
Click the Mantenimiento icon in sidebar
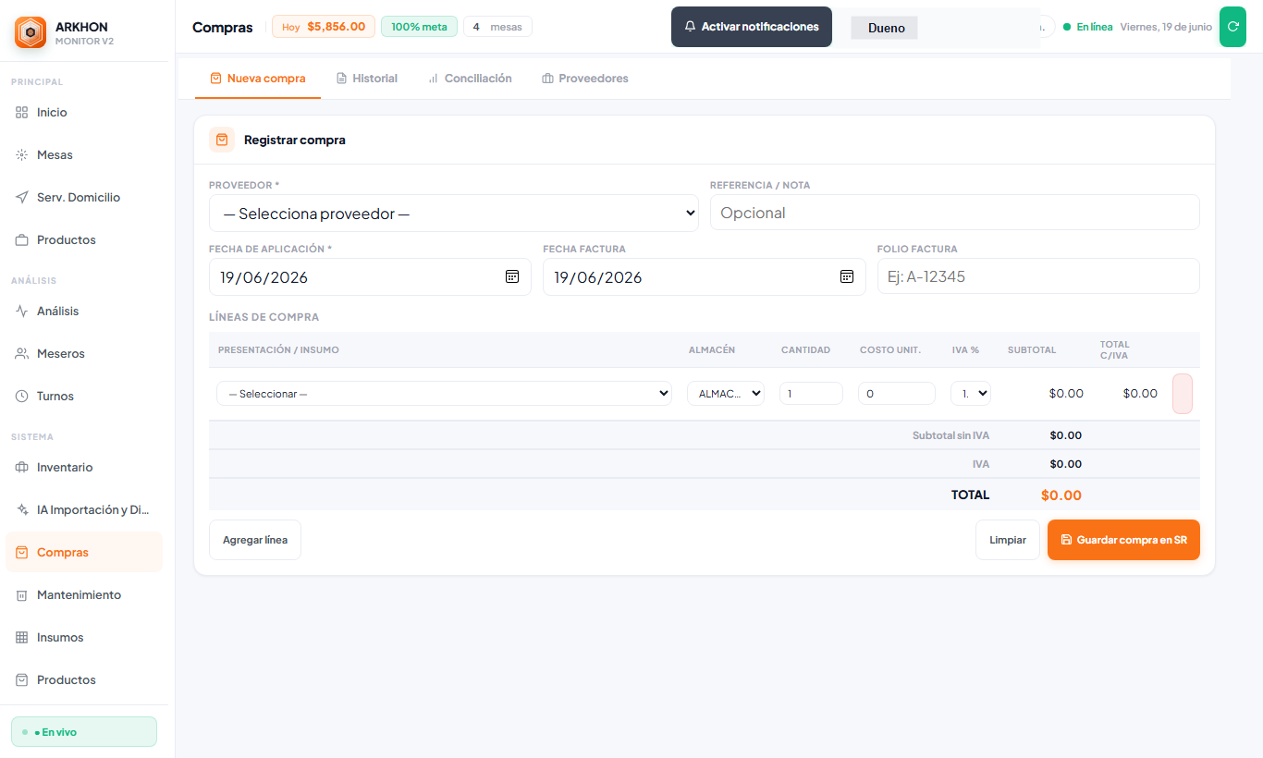point(22,594)
